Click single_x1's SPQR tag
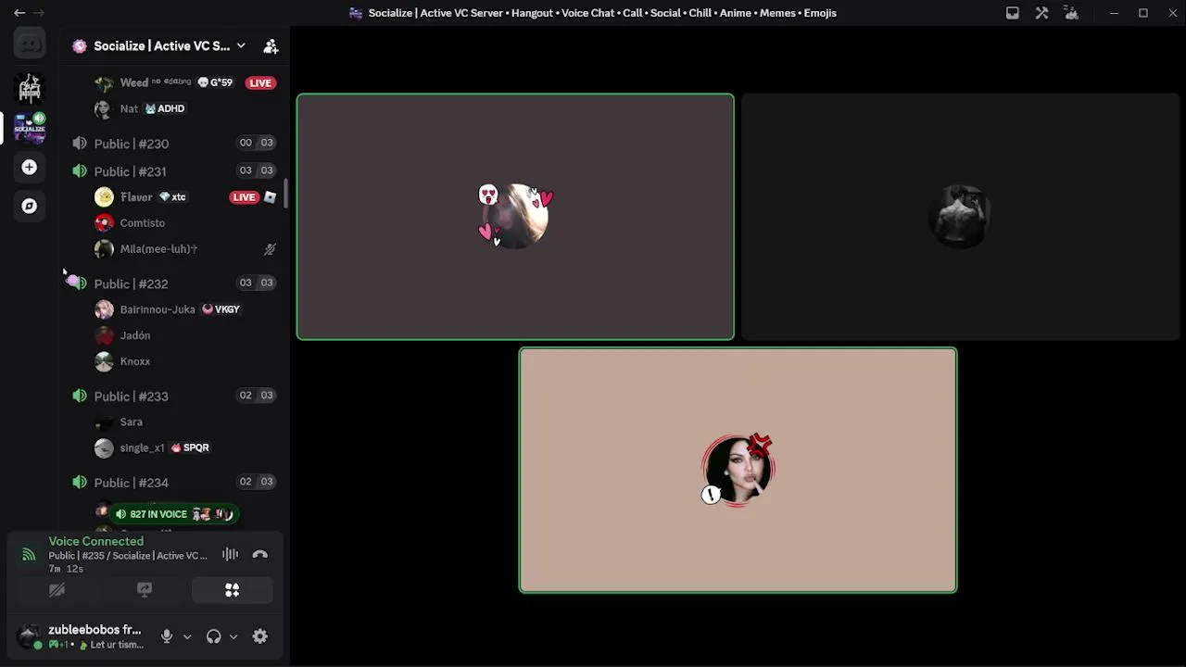This screenshot has width=1186, height=667. tap(190, 447)
